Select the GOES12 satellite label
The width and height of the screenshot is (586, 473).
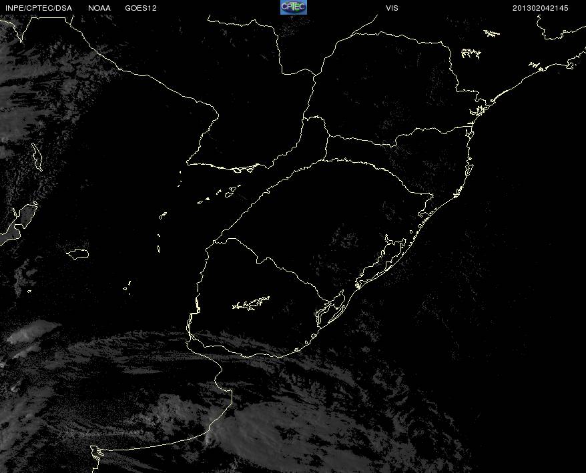[141, 8]
